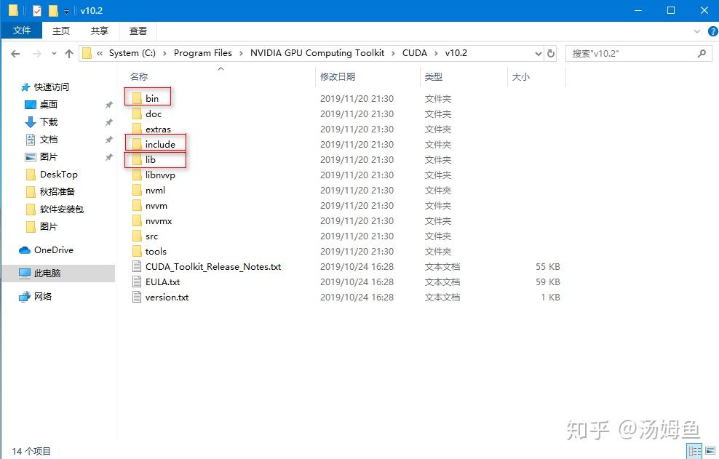Image resolution: width=719 pixels, height=459 pixels.
Task: Navigate to CUDA in the breadcrumb path
Action: pyautogui.click(x=415, y=52)
